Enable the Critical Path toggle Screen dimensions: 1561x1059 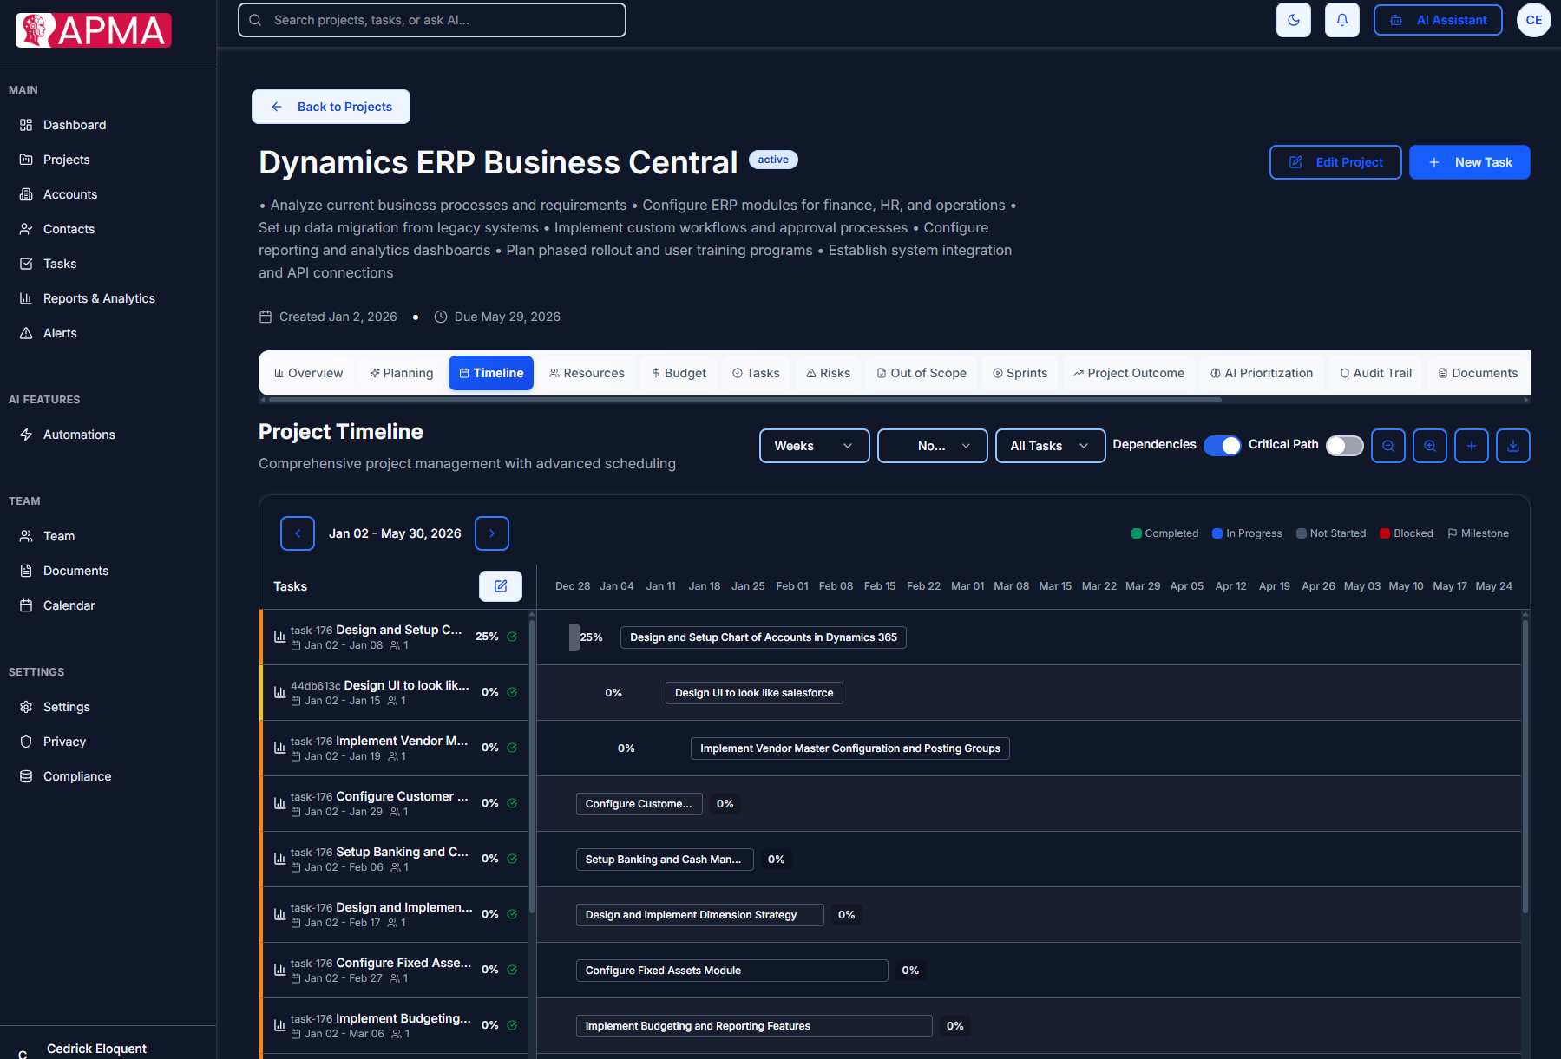pyautogui.click(x=1344, y=445)
